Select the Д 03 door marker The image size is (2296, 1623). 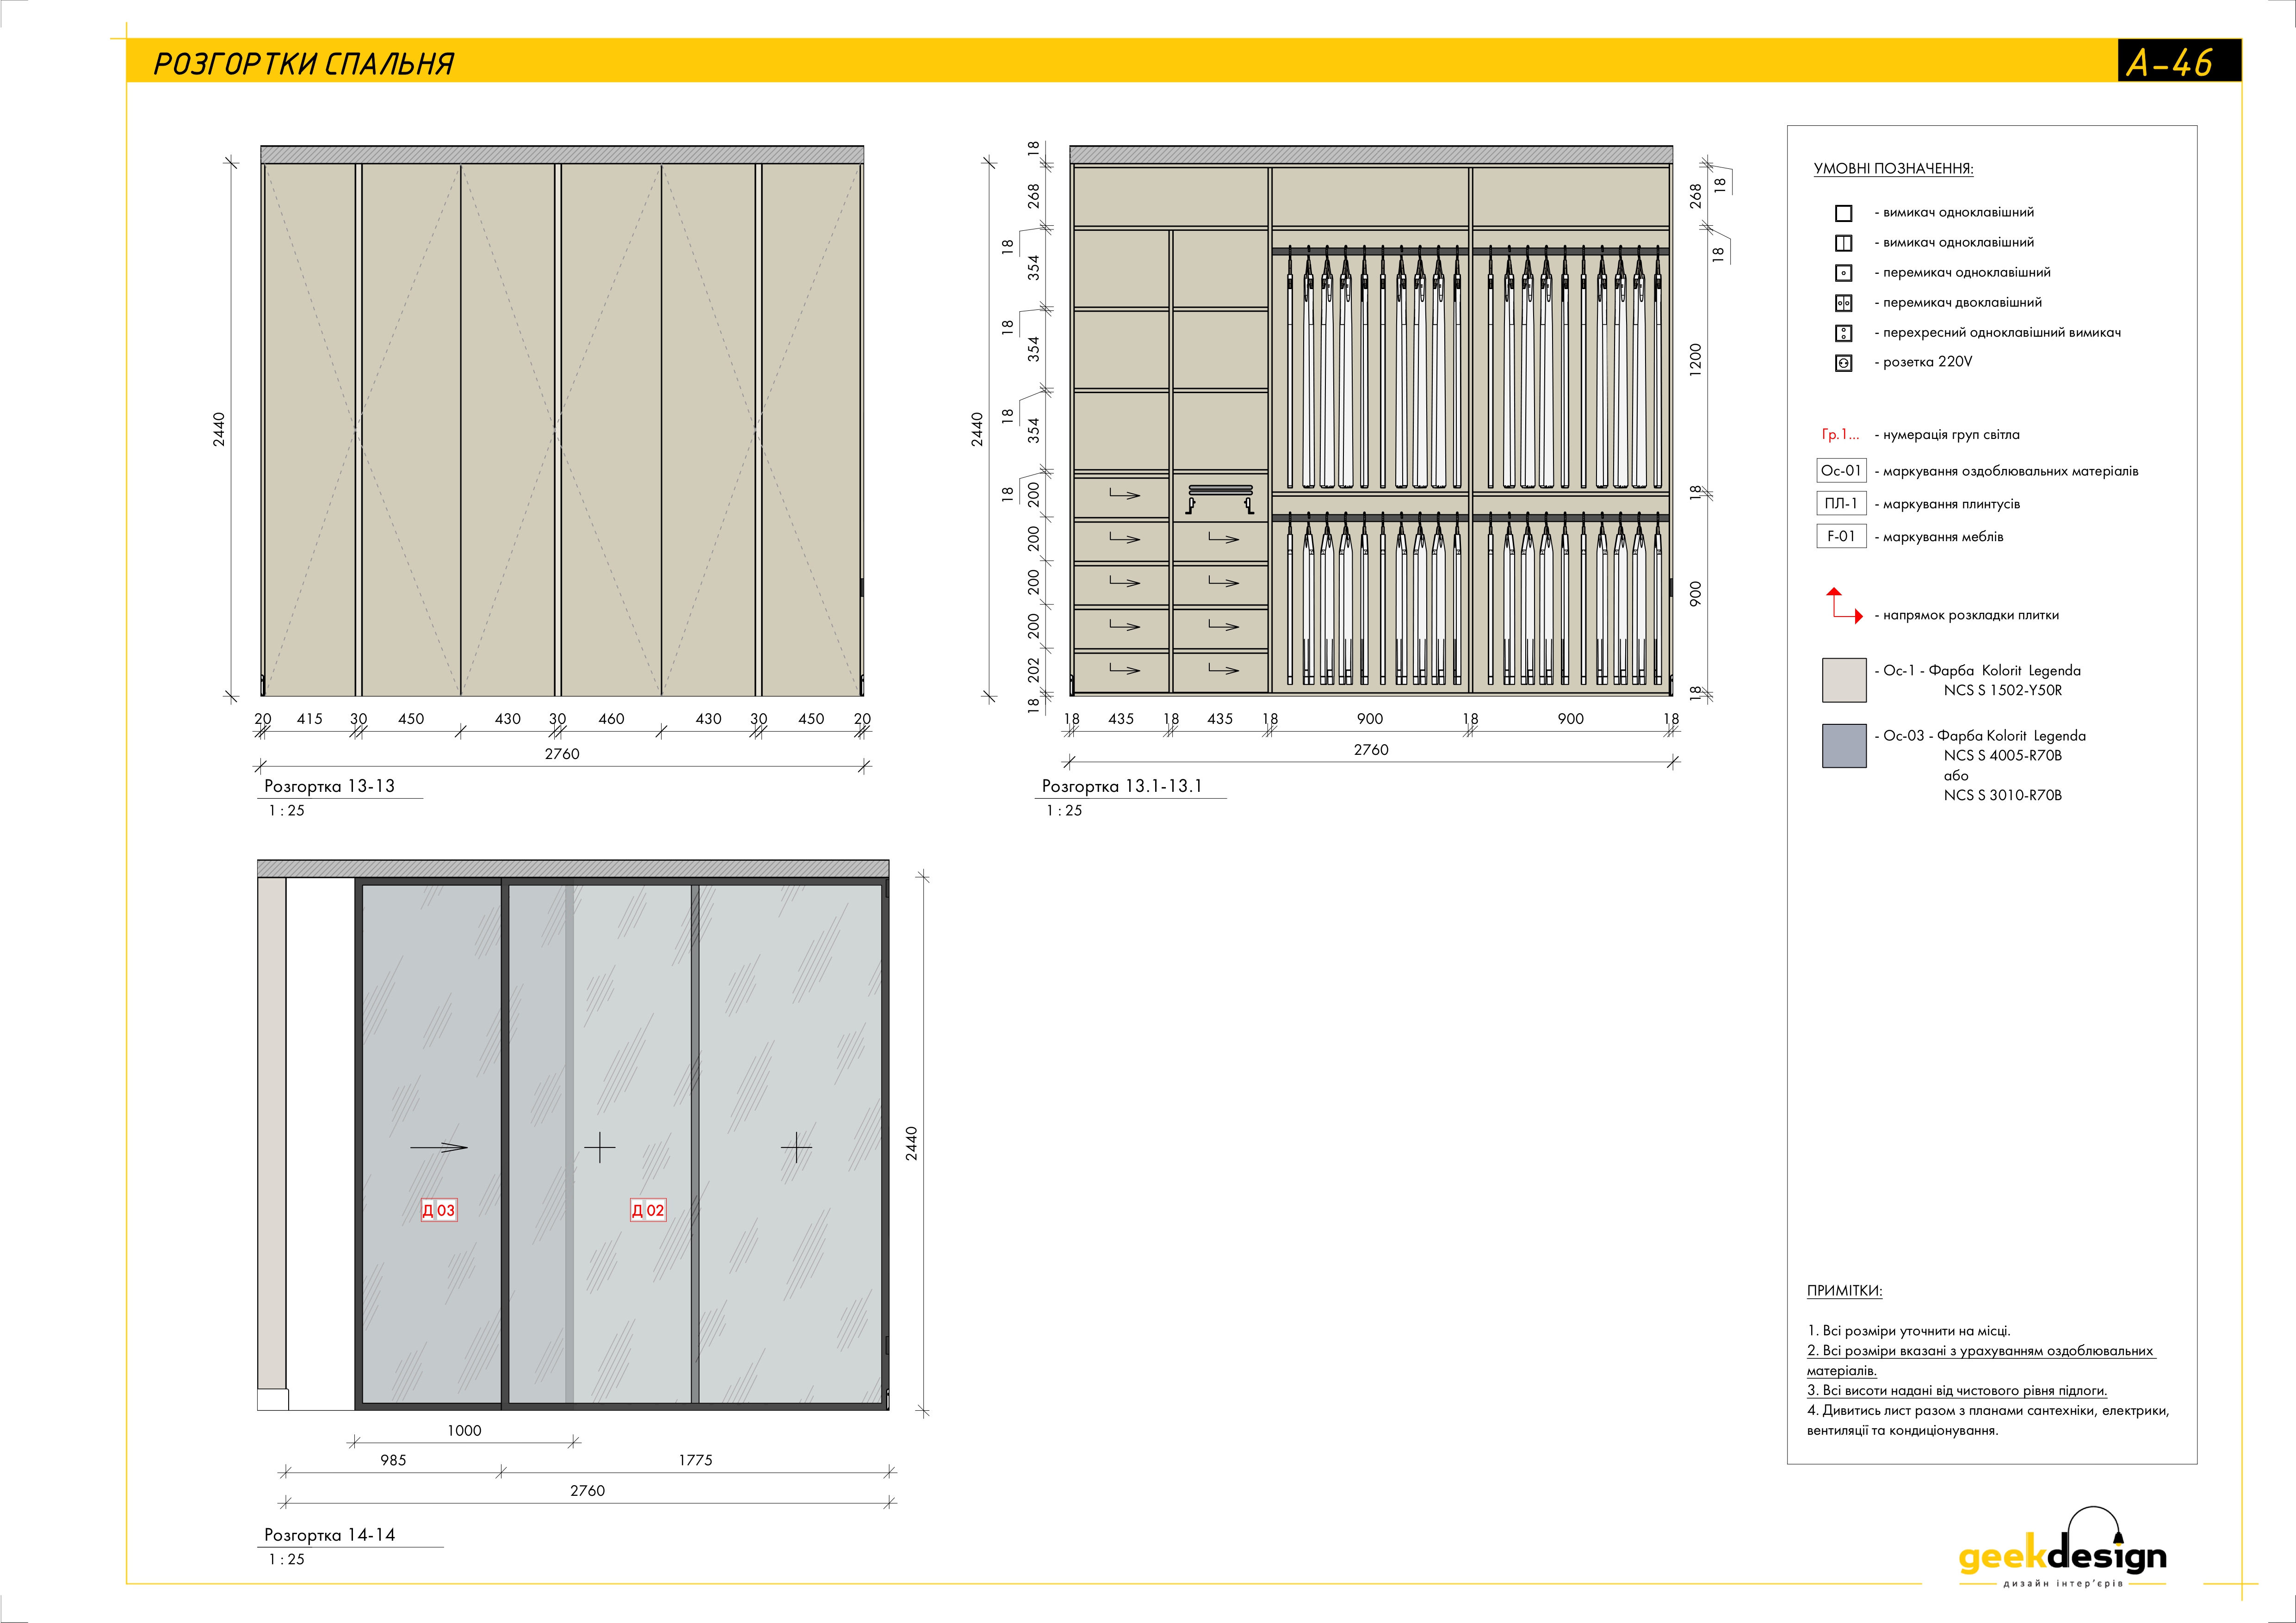tap(438, 1210)
